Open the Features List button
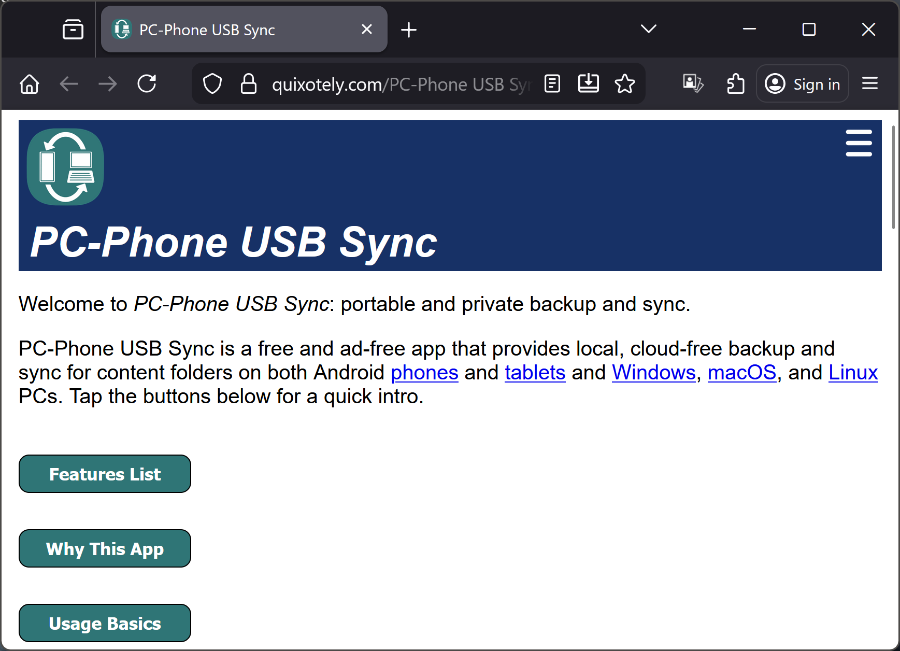 [x=105, y=474]
